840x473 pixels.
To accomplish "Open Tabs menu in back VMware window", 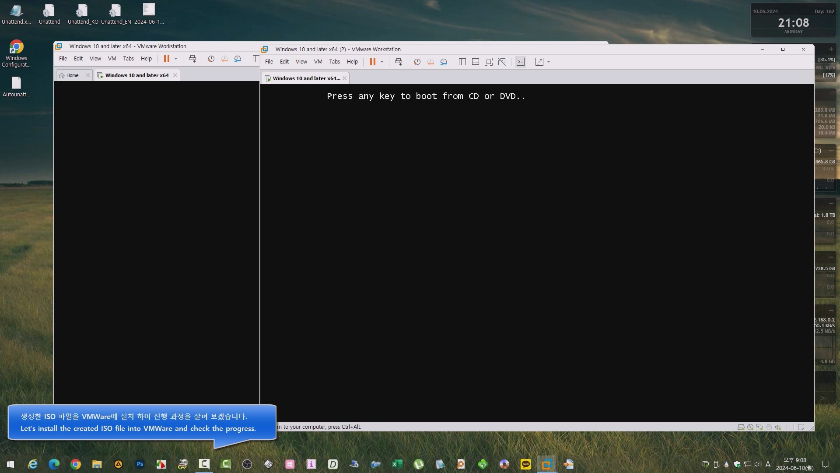I will pos(129,59).
